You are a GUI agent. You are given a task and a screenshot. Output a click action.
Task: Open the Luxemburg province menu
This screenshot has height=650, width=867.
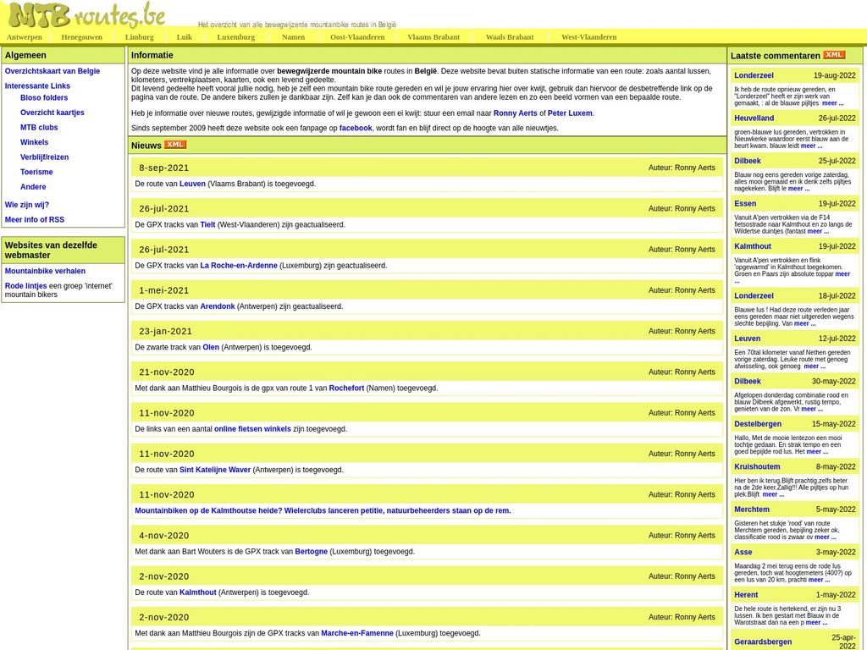pos(236,37)
